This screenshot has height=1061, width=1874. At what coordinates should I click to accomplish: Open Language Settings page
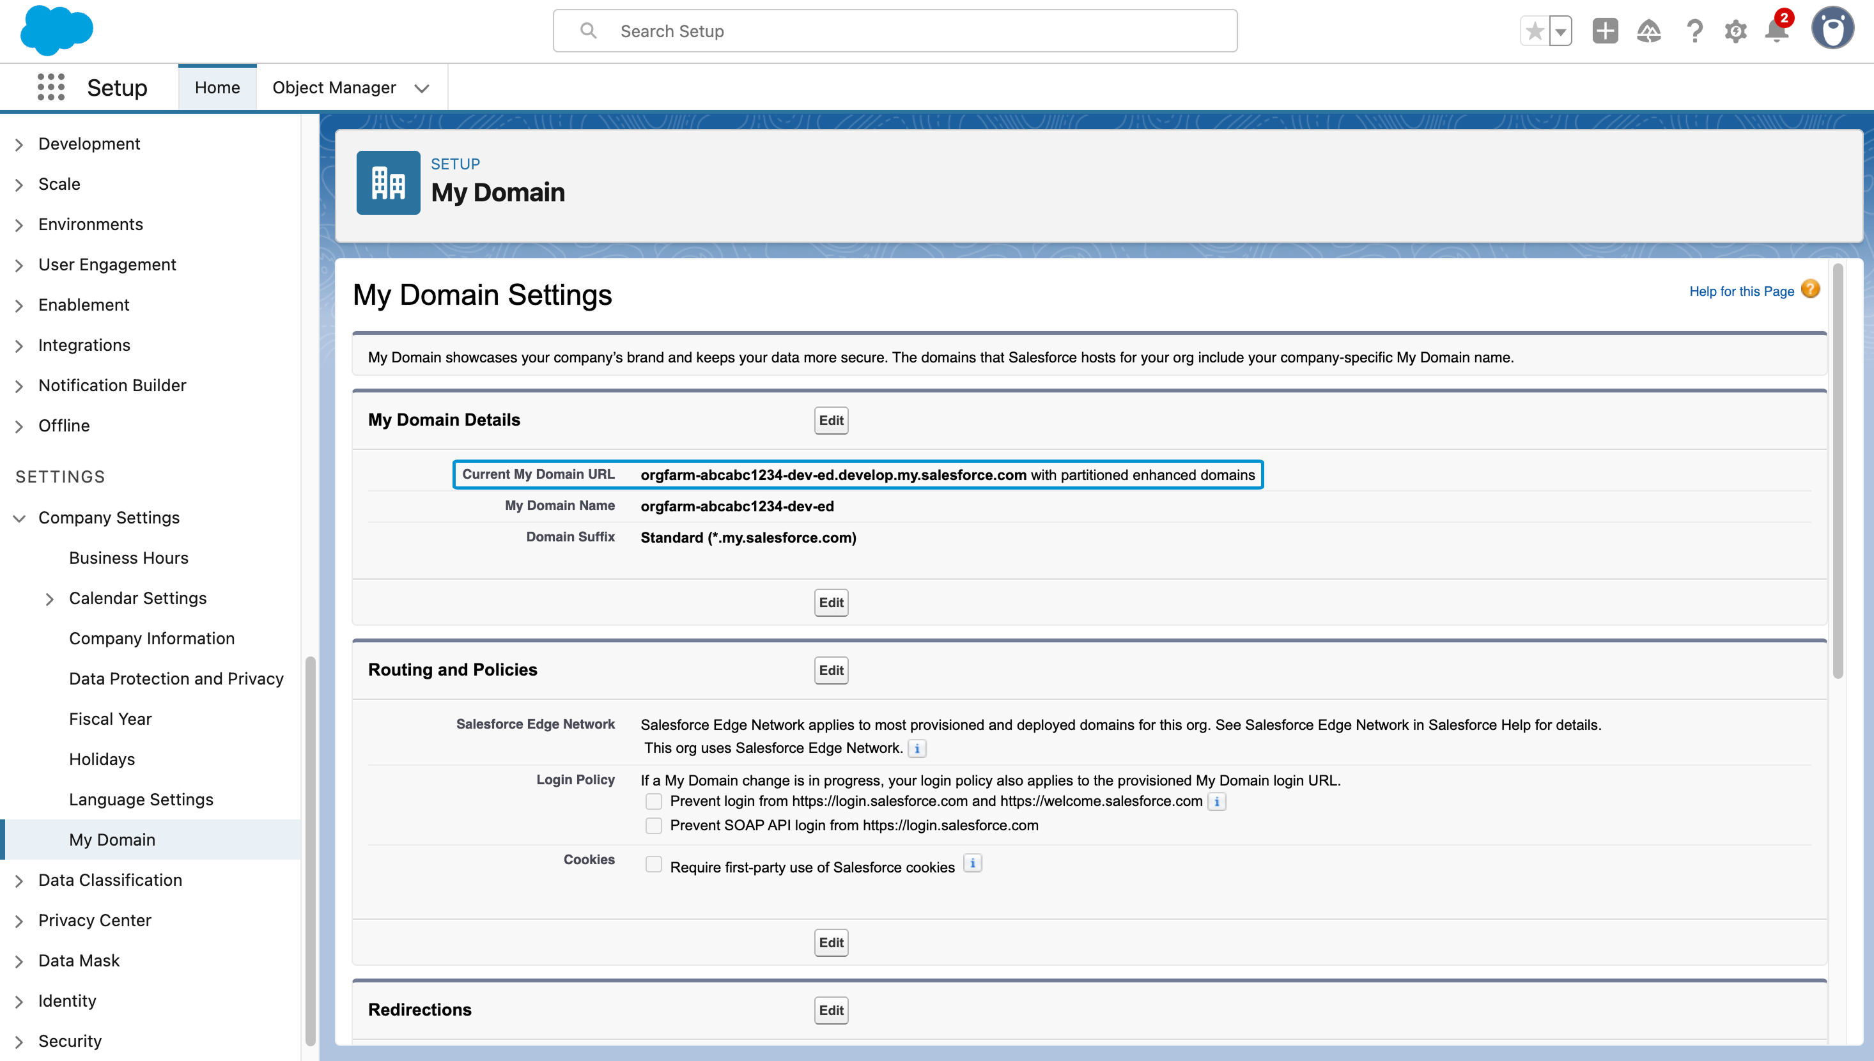141,800
